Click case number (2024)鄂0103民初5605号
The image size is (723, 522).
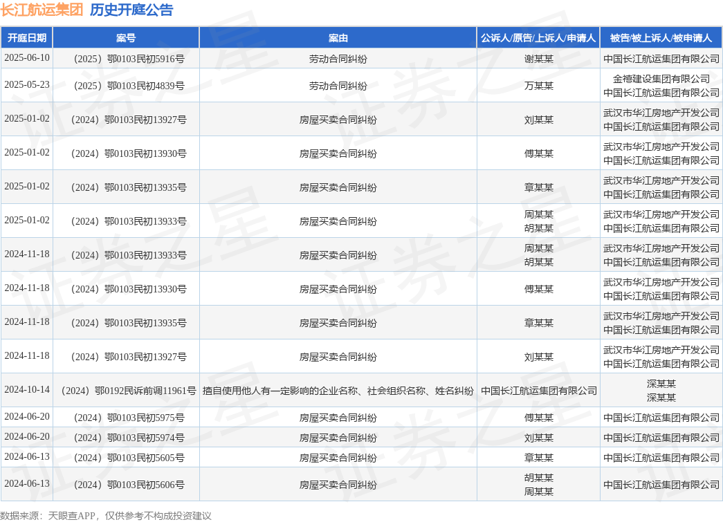point(129,458)
